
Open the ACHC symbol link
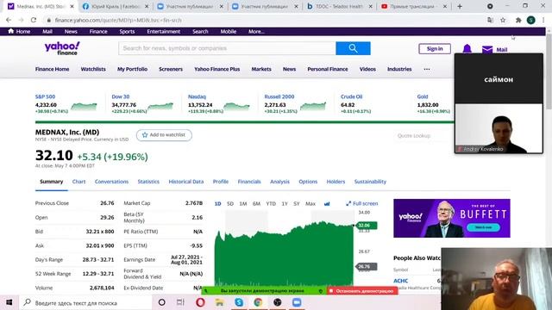pyautogui.click(x=400, y=281)
